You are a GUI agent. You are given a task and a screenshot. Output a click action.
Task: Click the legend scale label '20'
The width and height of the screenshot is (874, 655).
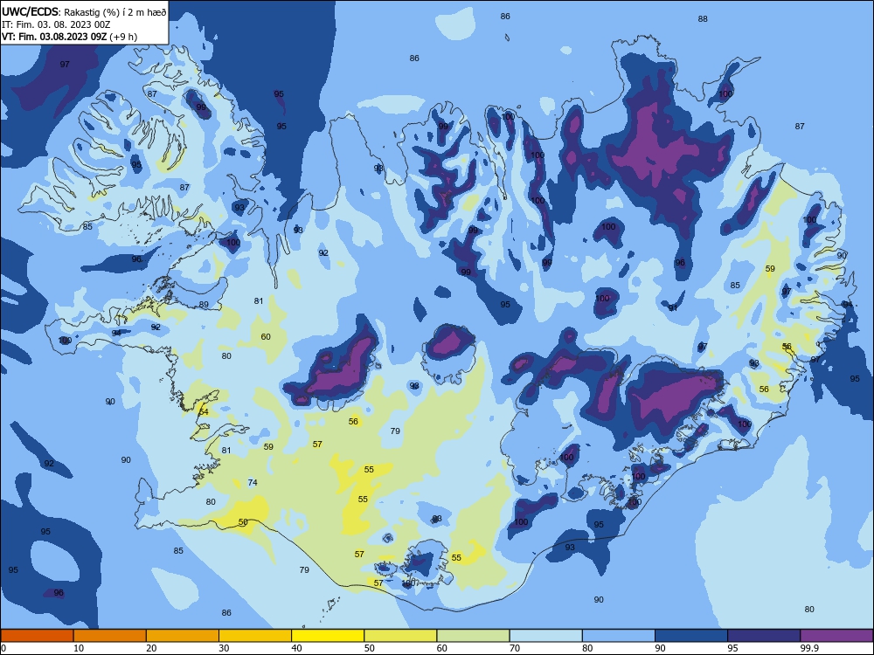point(151,648)
